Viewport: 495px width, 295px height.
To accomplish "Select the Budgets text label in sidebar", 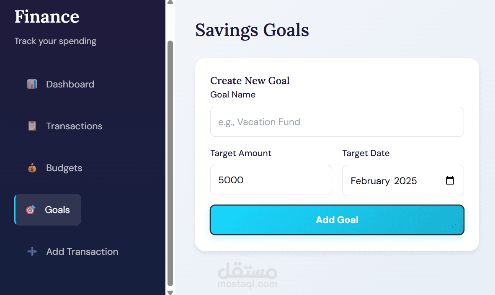I will click(64, 168).
